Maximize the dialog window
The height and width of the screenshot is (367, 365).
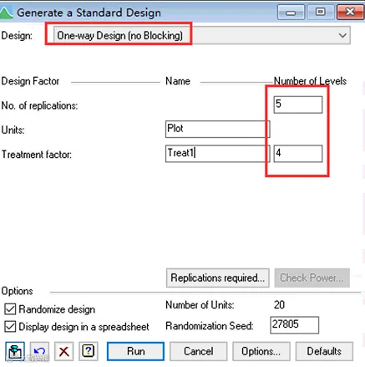coord(320,13)
